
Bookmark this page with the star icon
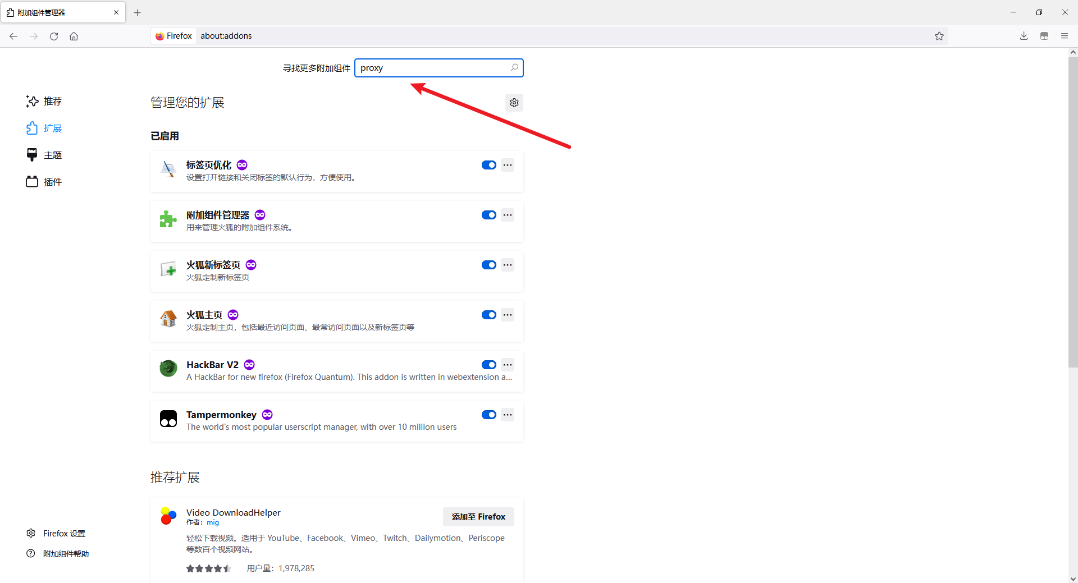[x=939, y=36]
